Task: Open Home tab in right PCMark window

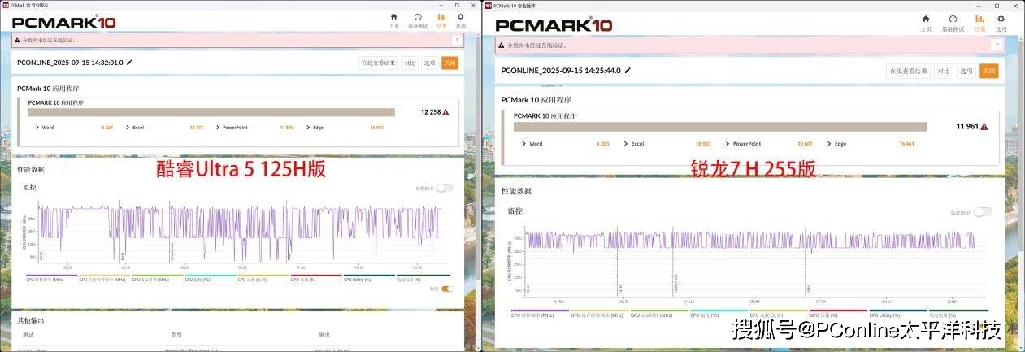Action: pos(926,23)
